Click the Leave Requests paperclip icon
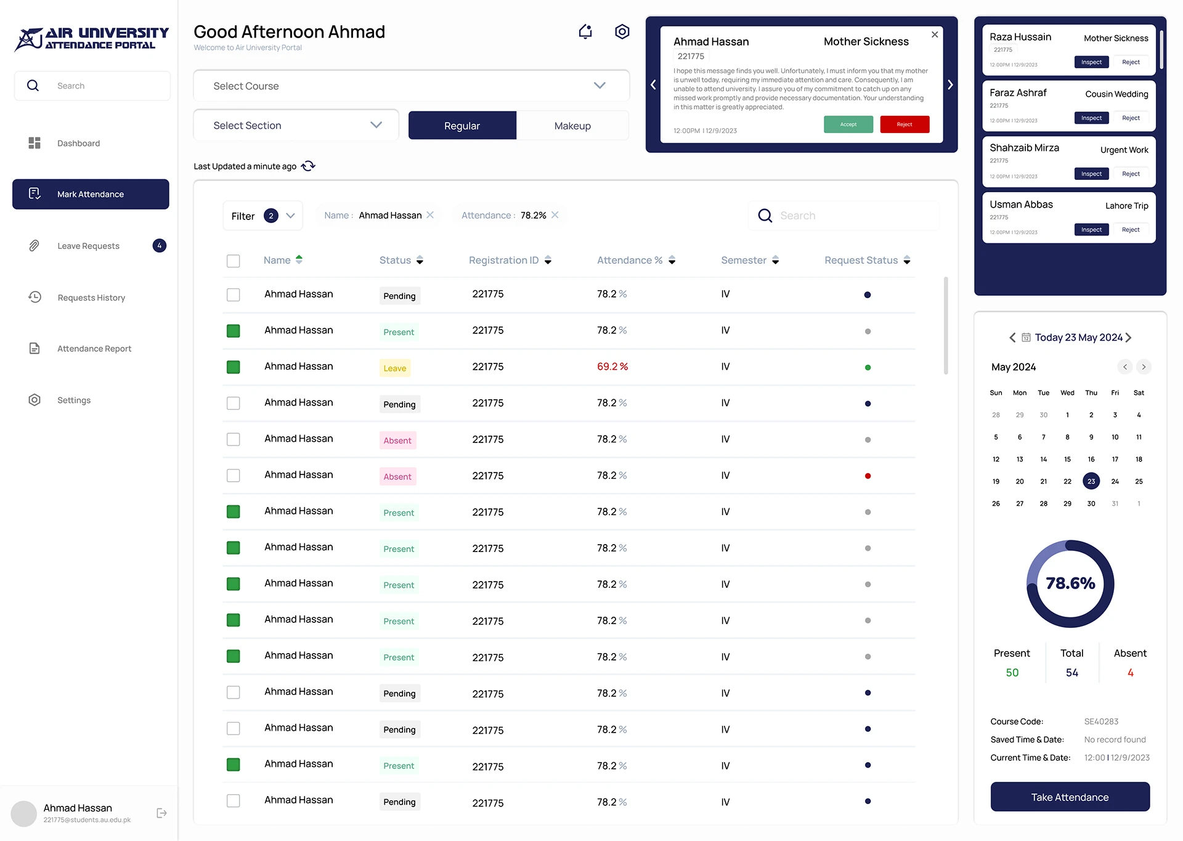 tap(35, 246)
